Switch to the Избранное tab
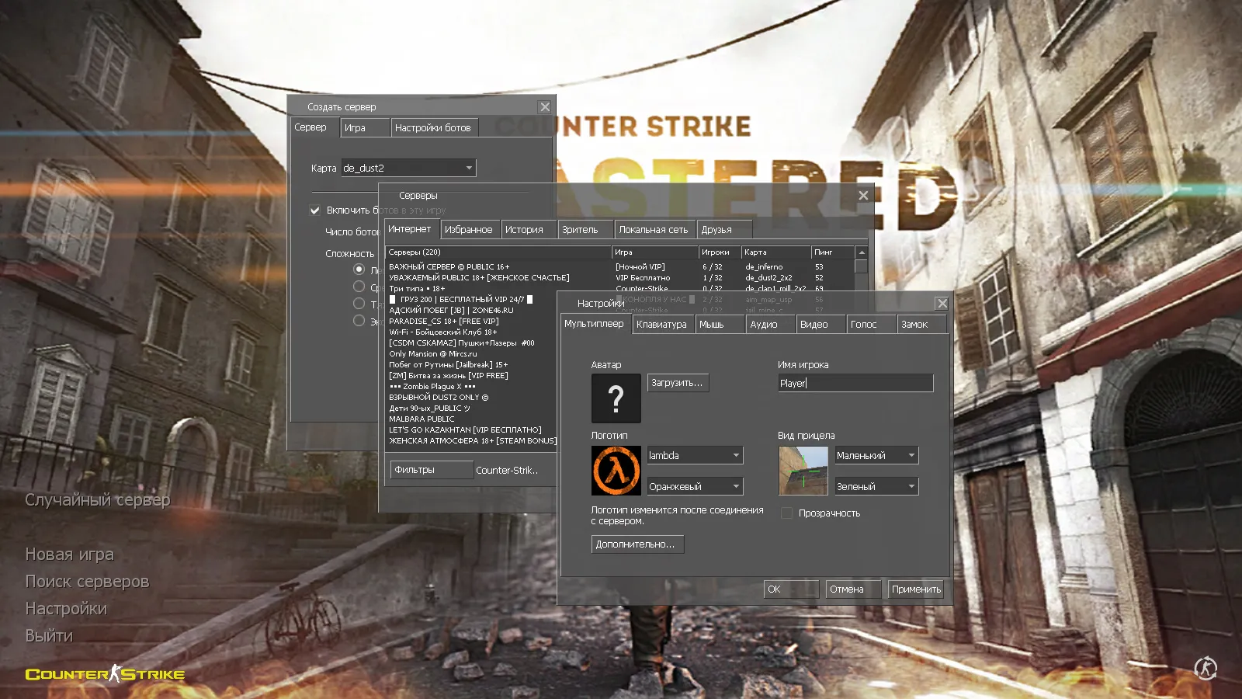This screenshot has height=699, width=1242. 470,228
